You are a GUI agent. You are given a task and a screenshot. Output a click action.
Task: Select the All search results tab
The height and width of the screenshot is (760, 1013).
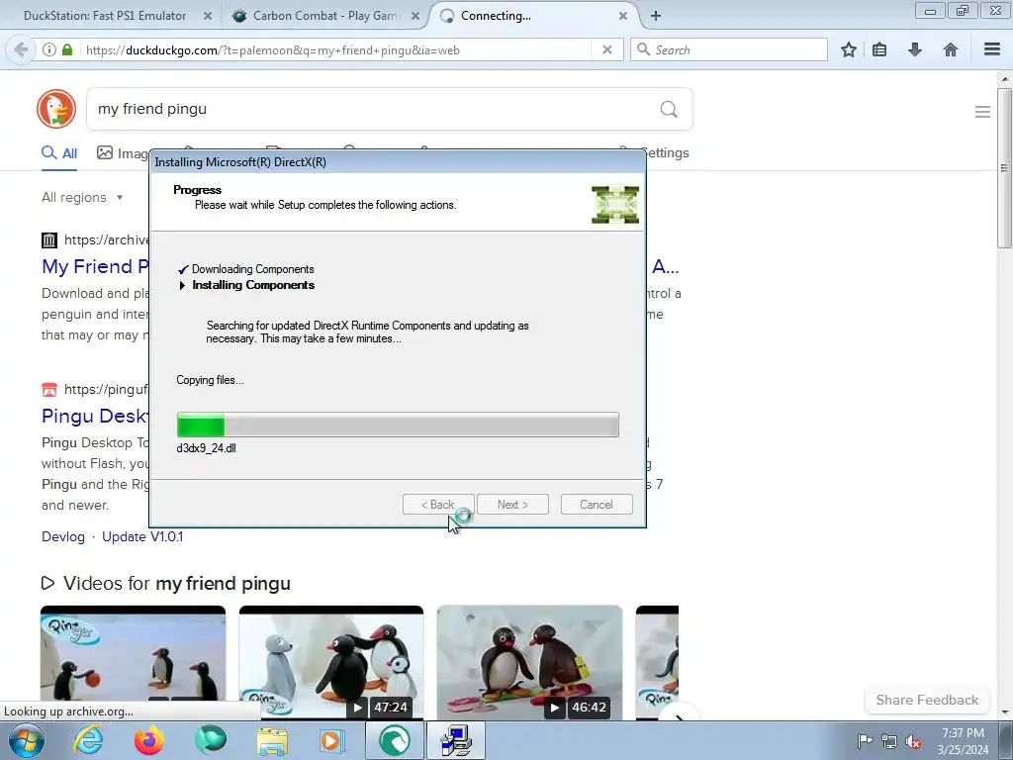(59, 153)
